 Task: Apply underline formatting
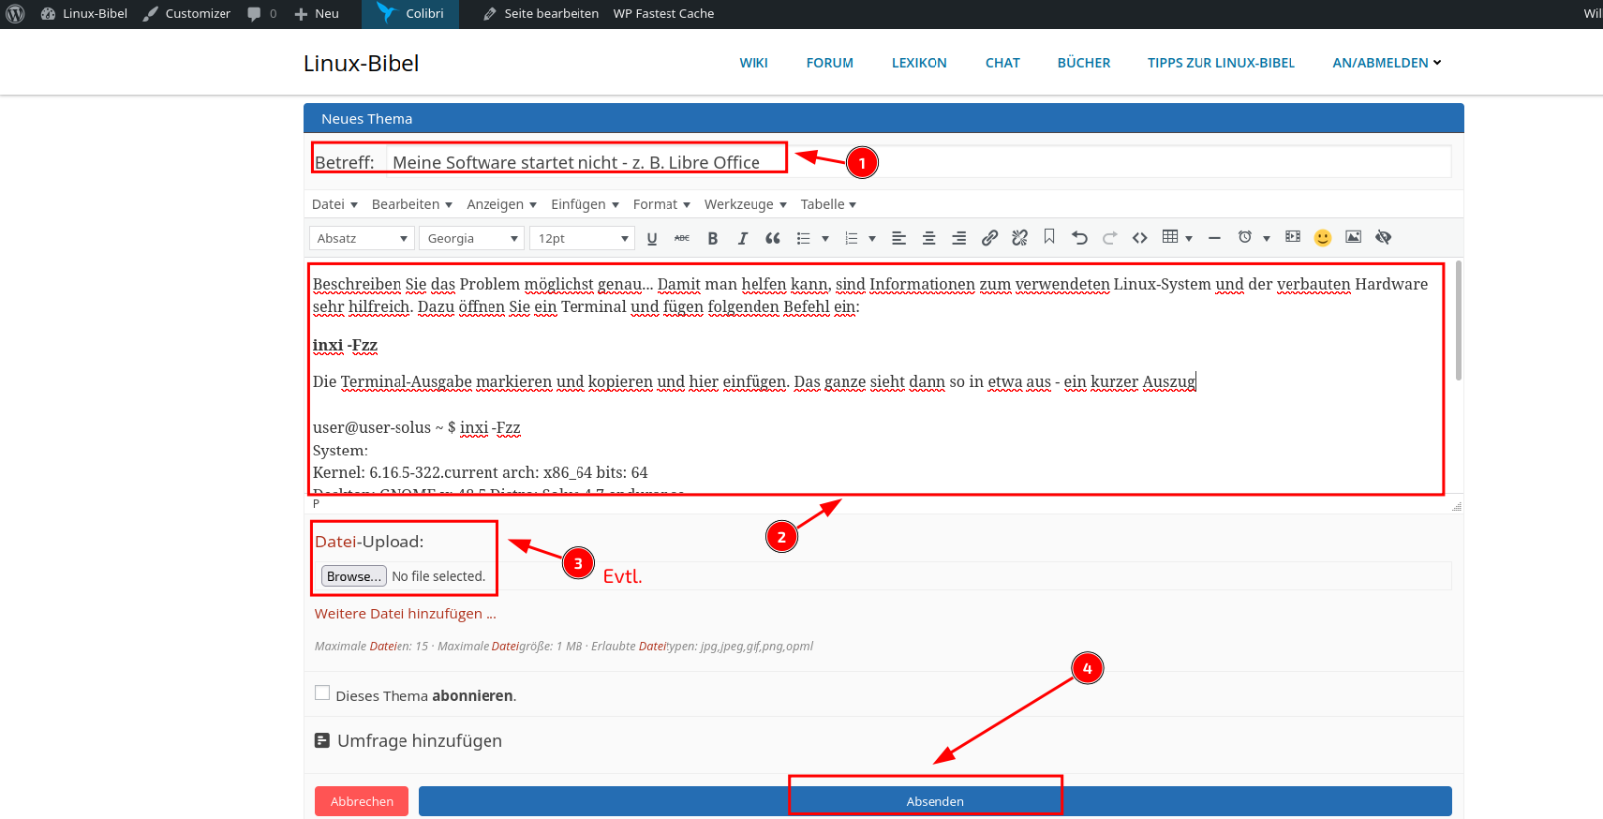coord(652,238)
